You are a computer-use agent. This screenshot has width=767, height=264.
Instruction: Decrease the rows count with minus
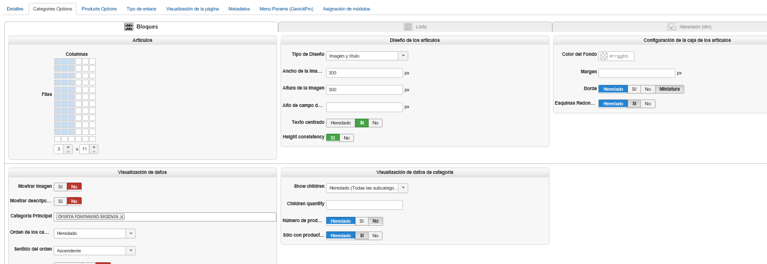point(93,151)
